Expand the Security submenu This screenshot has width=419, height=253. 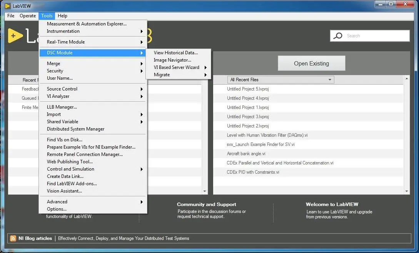93,71
